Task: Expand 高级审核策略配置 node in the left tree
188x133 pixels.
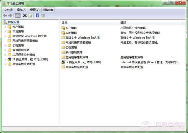Action: click(5, 64)
